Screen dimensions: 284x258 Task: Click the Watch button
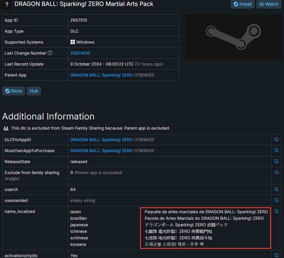pyautogui.click(x=269, y=4)
